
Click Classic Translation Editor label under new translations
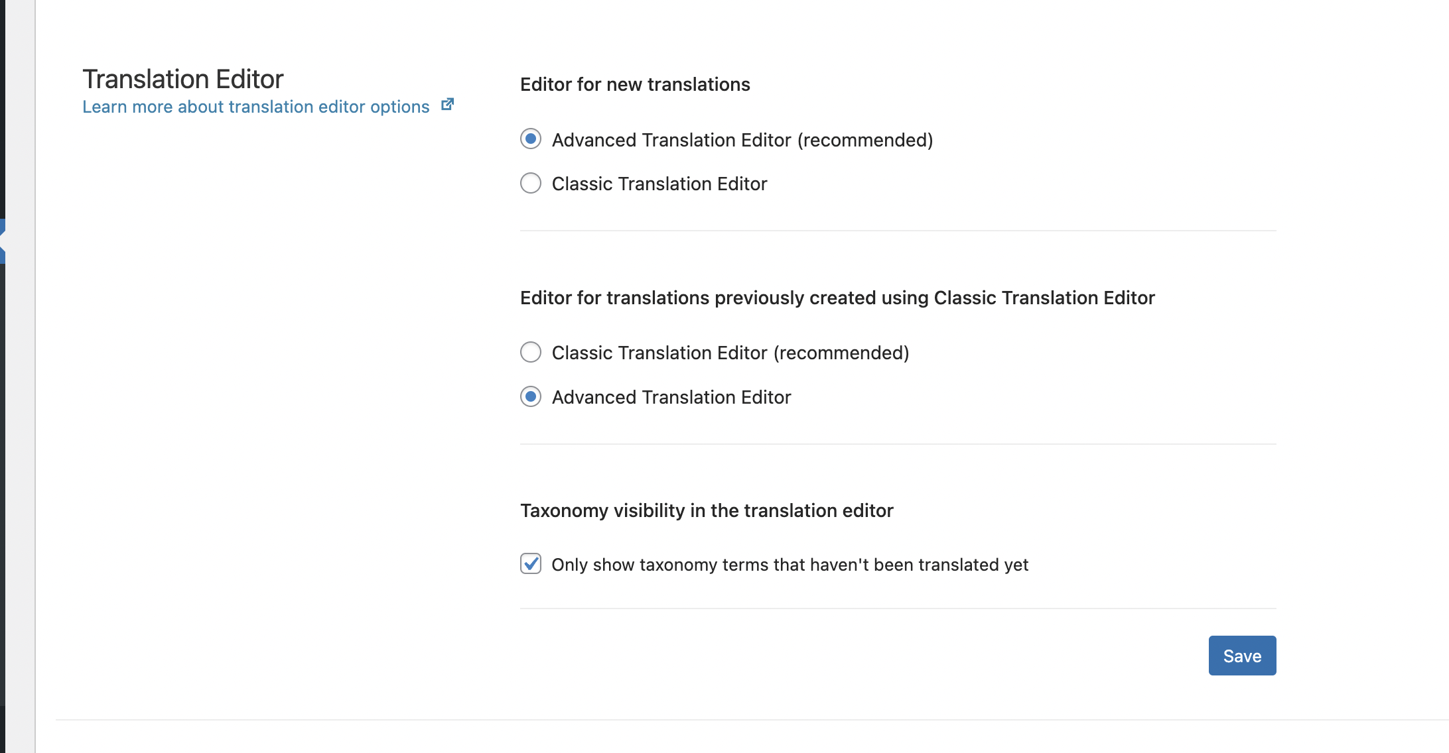pyautogui.click(x=659, y=184)
